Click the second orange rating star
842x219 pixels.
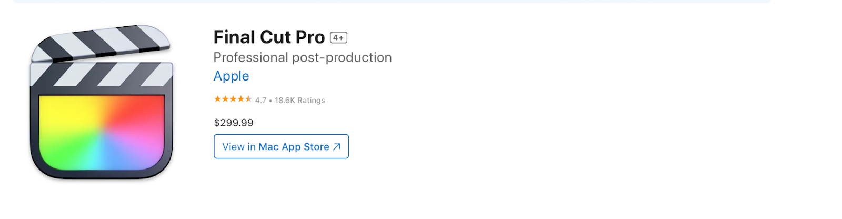click(225, 99)
